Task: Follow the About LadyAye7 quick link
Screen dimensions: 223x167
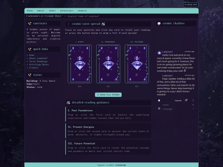Action: tap(38, 58)
